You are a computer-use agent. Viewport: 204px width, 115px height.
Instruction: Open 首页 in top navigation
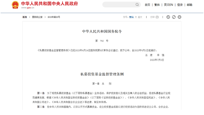tap(147, 5)
